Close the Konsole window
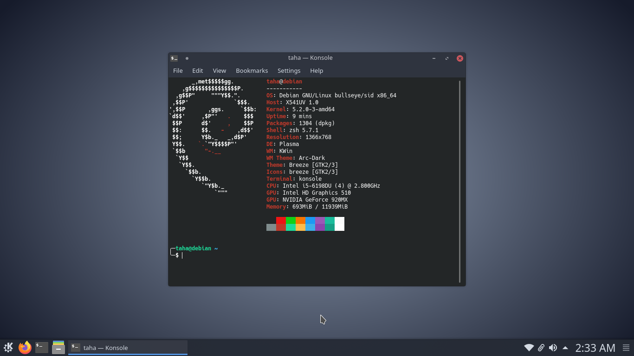Image resolution: width=634 pixels, height=356 pixels. [459, 58]
